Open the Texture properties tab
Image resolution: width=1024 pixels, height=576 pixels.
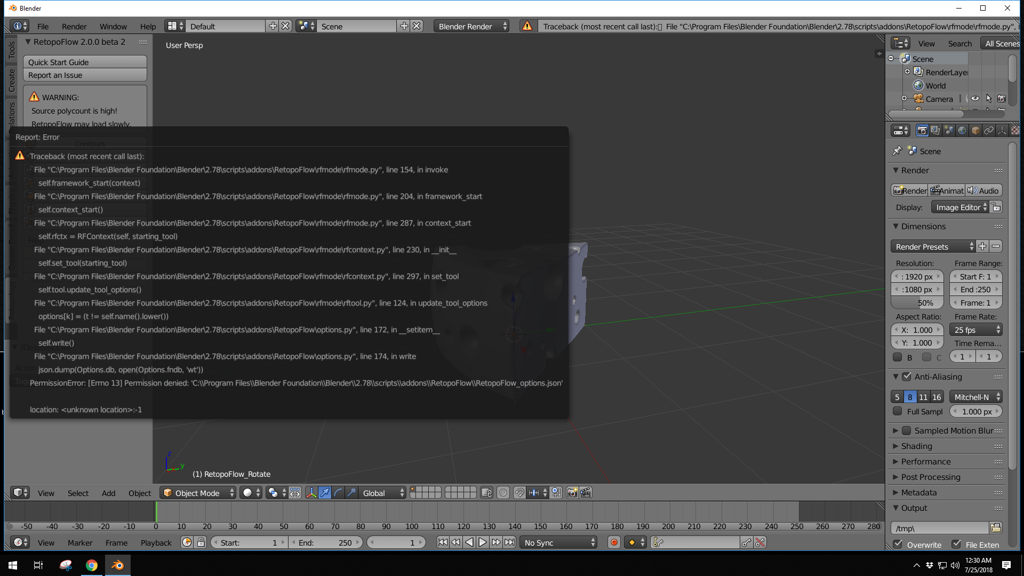1015,131
